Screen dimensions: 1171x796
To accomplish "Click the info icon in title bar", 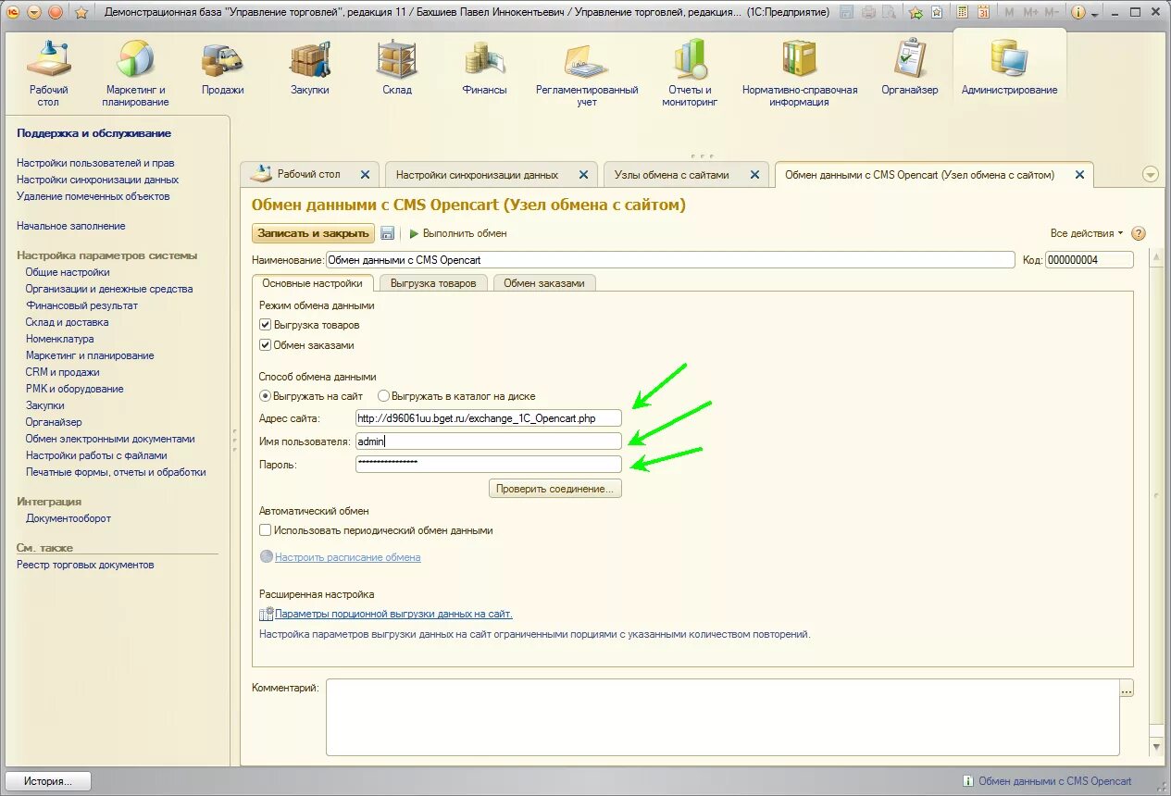I will click(1078, 12).
